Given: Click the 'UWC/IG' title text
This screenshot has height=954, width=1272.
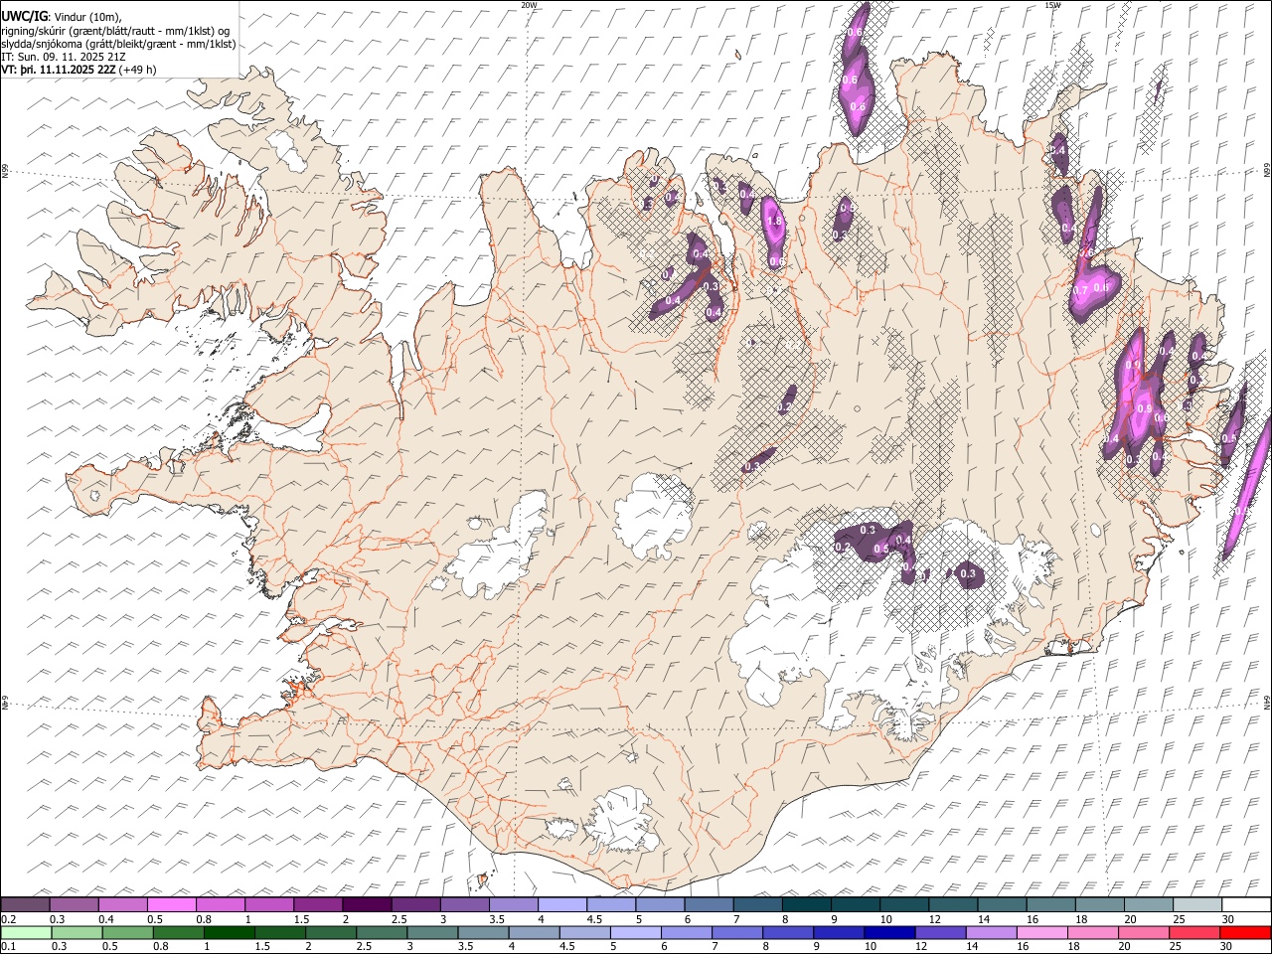Looking at the screenshot, I should click(24, 17).
